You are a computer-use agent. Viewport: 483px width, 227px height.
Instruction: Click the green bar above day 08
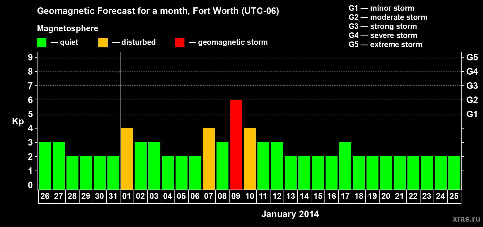click(x=222, y=166)
